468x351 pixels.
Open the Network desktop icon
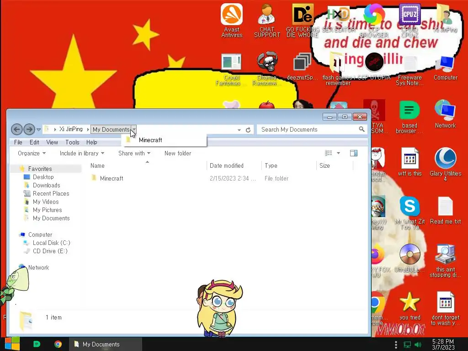click(445, 114)
